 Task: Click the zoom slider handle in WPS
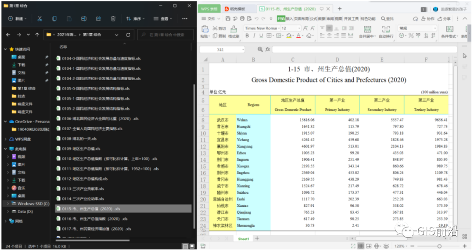[439, 246]
